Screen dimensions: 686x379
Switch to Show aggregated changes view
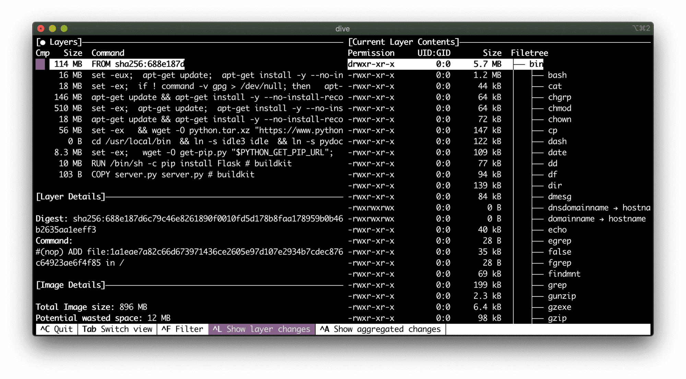(x=379, y=329)
